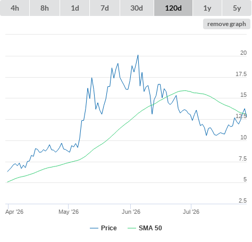Viewport: 252px width, 242px height.
Task: Open the 5y time range
Action: point(237,8)
